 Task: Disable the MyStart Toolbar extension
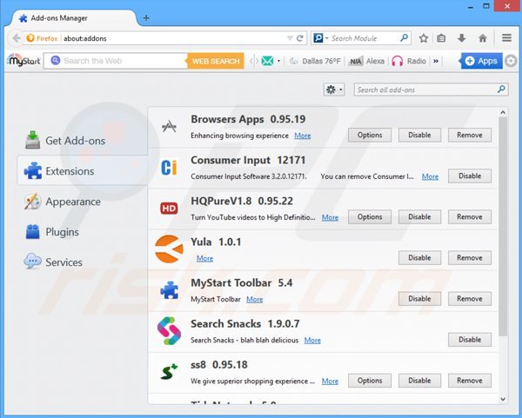click(x=419, y=299)
